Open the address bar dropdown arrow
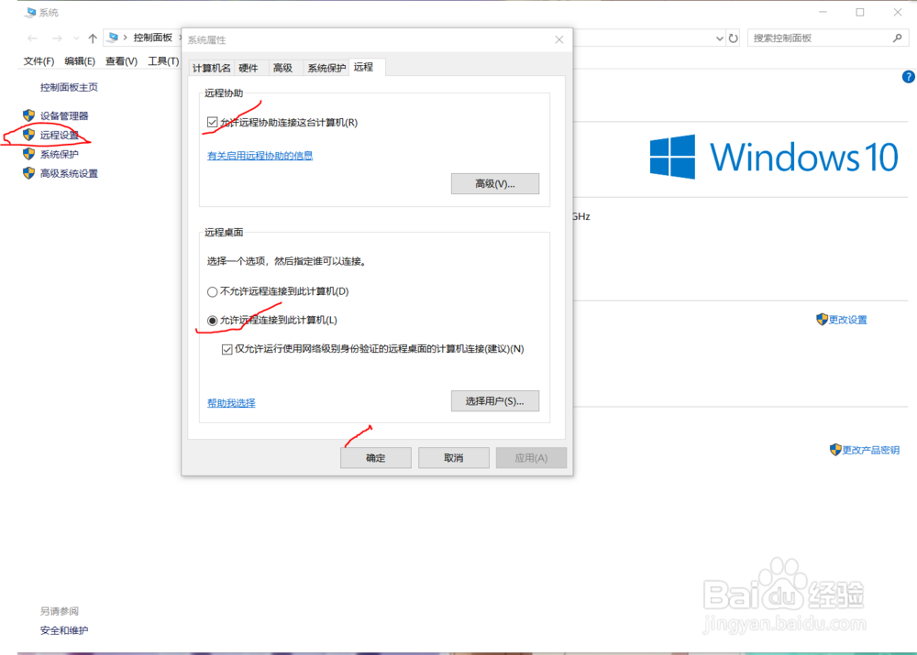 pyautogui.click(x=720, y=38)
